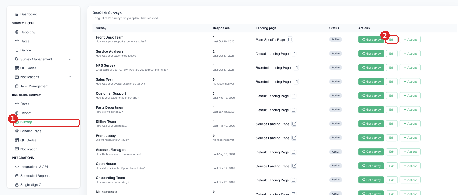
Task: Click the Responses column header
Action: coord(221,28)
